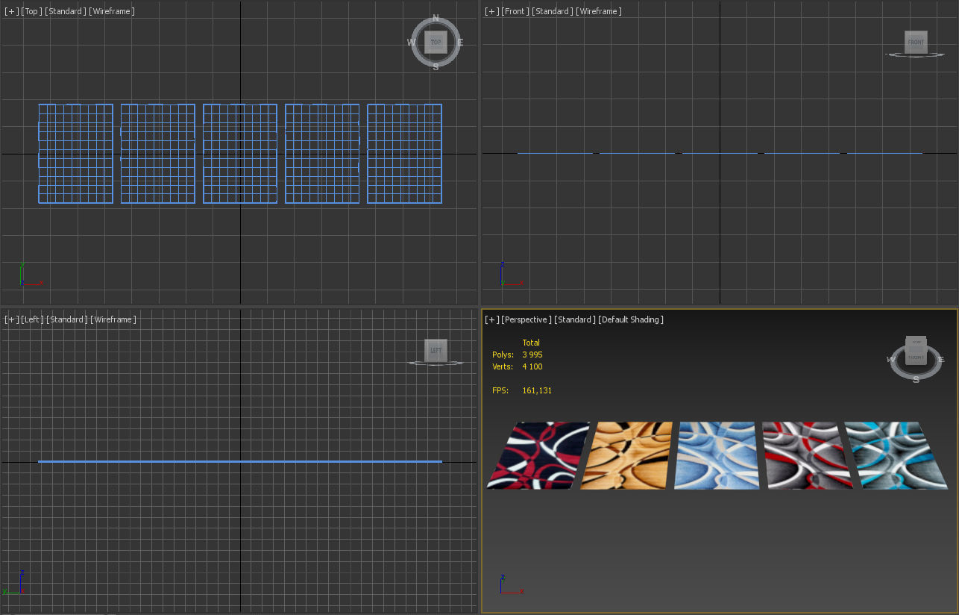This screenshot has height=615, width=959.
Task: Click the W compass letter on Top ViewCube
Action: (x=412, y=43)
